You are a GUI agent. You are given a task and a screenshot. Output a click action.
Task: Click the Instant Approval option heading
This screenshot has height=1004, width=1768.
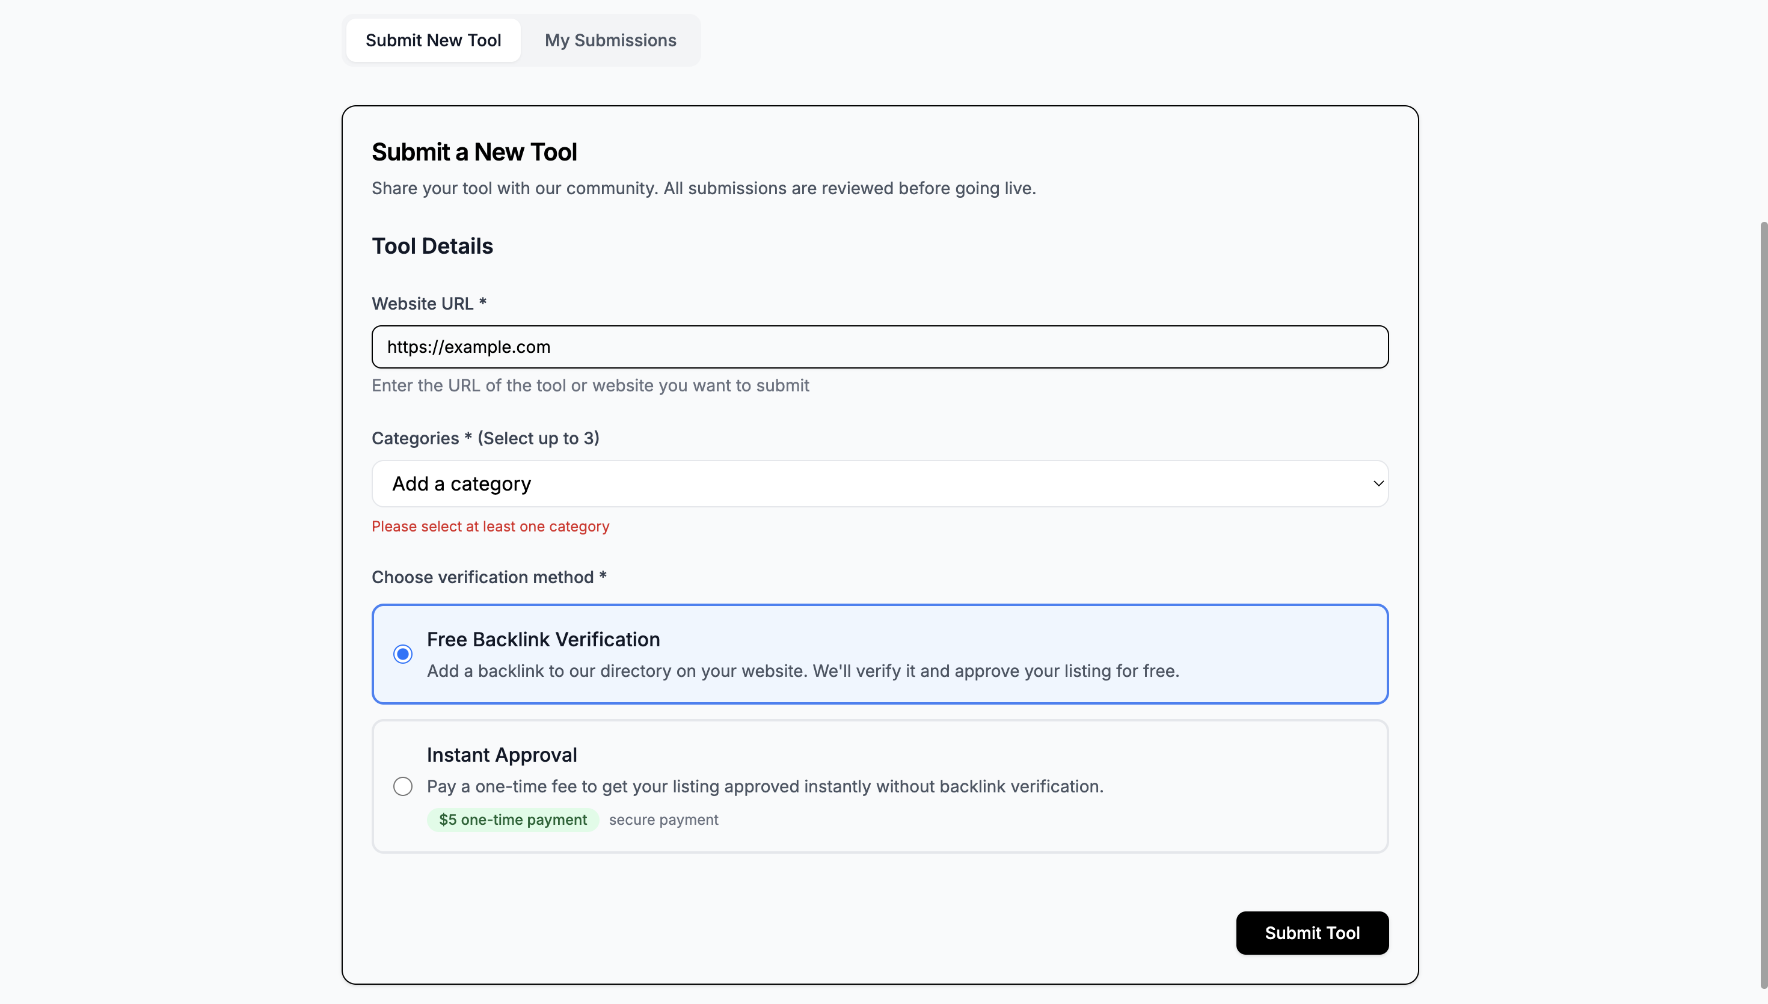click(x=502, y=755)
